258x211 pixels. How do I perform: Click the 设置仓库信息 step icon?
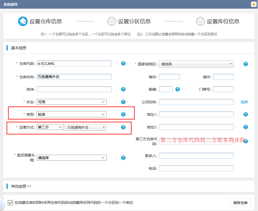tap(23, 21)
